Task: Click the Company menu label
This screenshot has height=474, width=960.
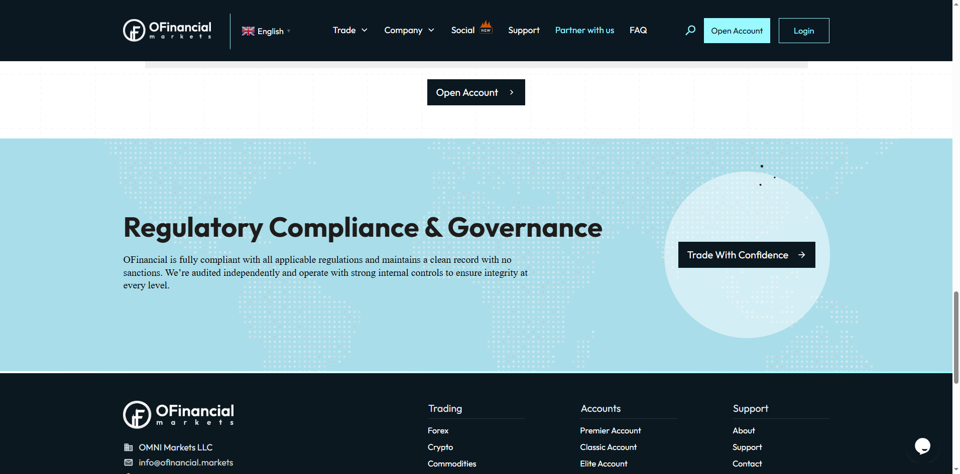Action: [x=403, y=30]
